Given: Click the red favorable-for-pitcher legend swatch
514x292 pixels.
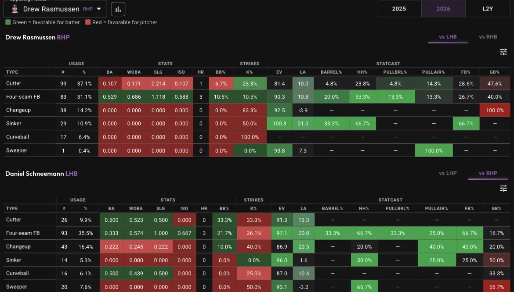Looking at the screenshot, I should coord(88,22).
